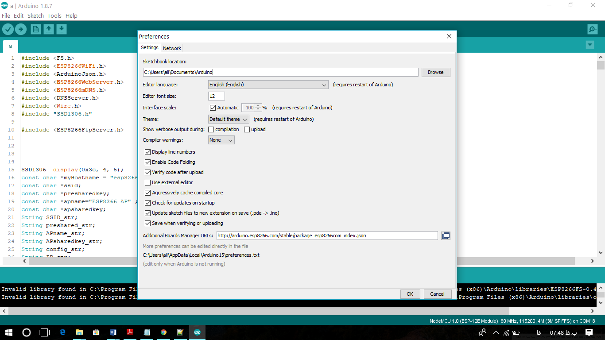Open the People icon in system tray
605x340 pixels.
(x=483, y=332)
